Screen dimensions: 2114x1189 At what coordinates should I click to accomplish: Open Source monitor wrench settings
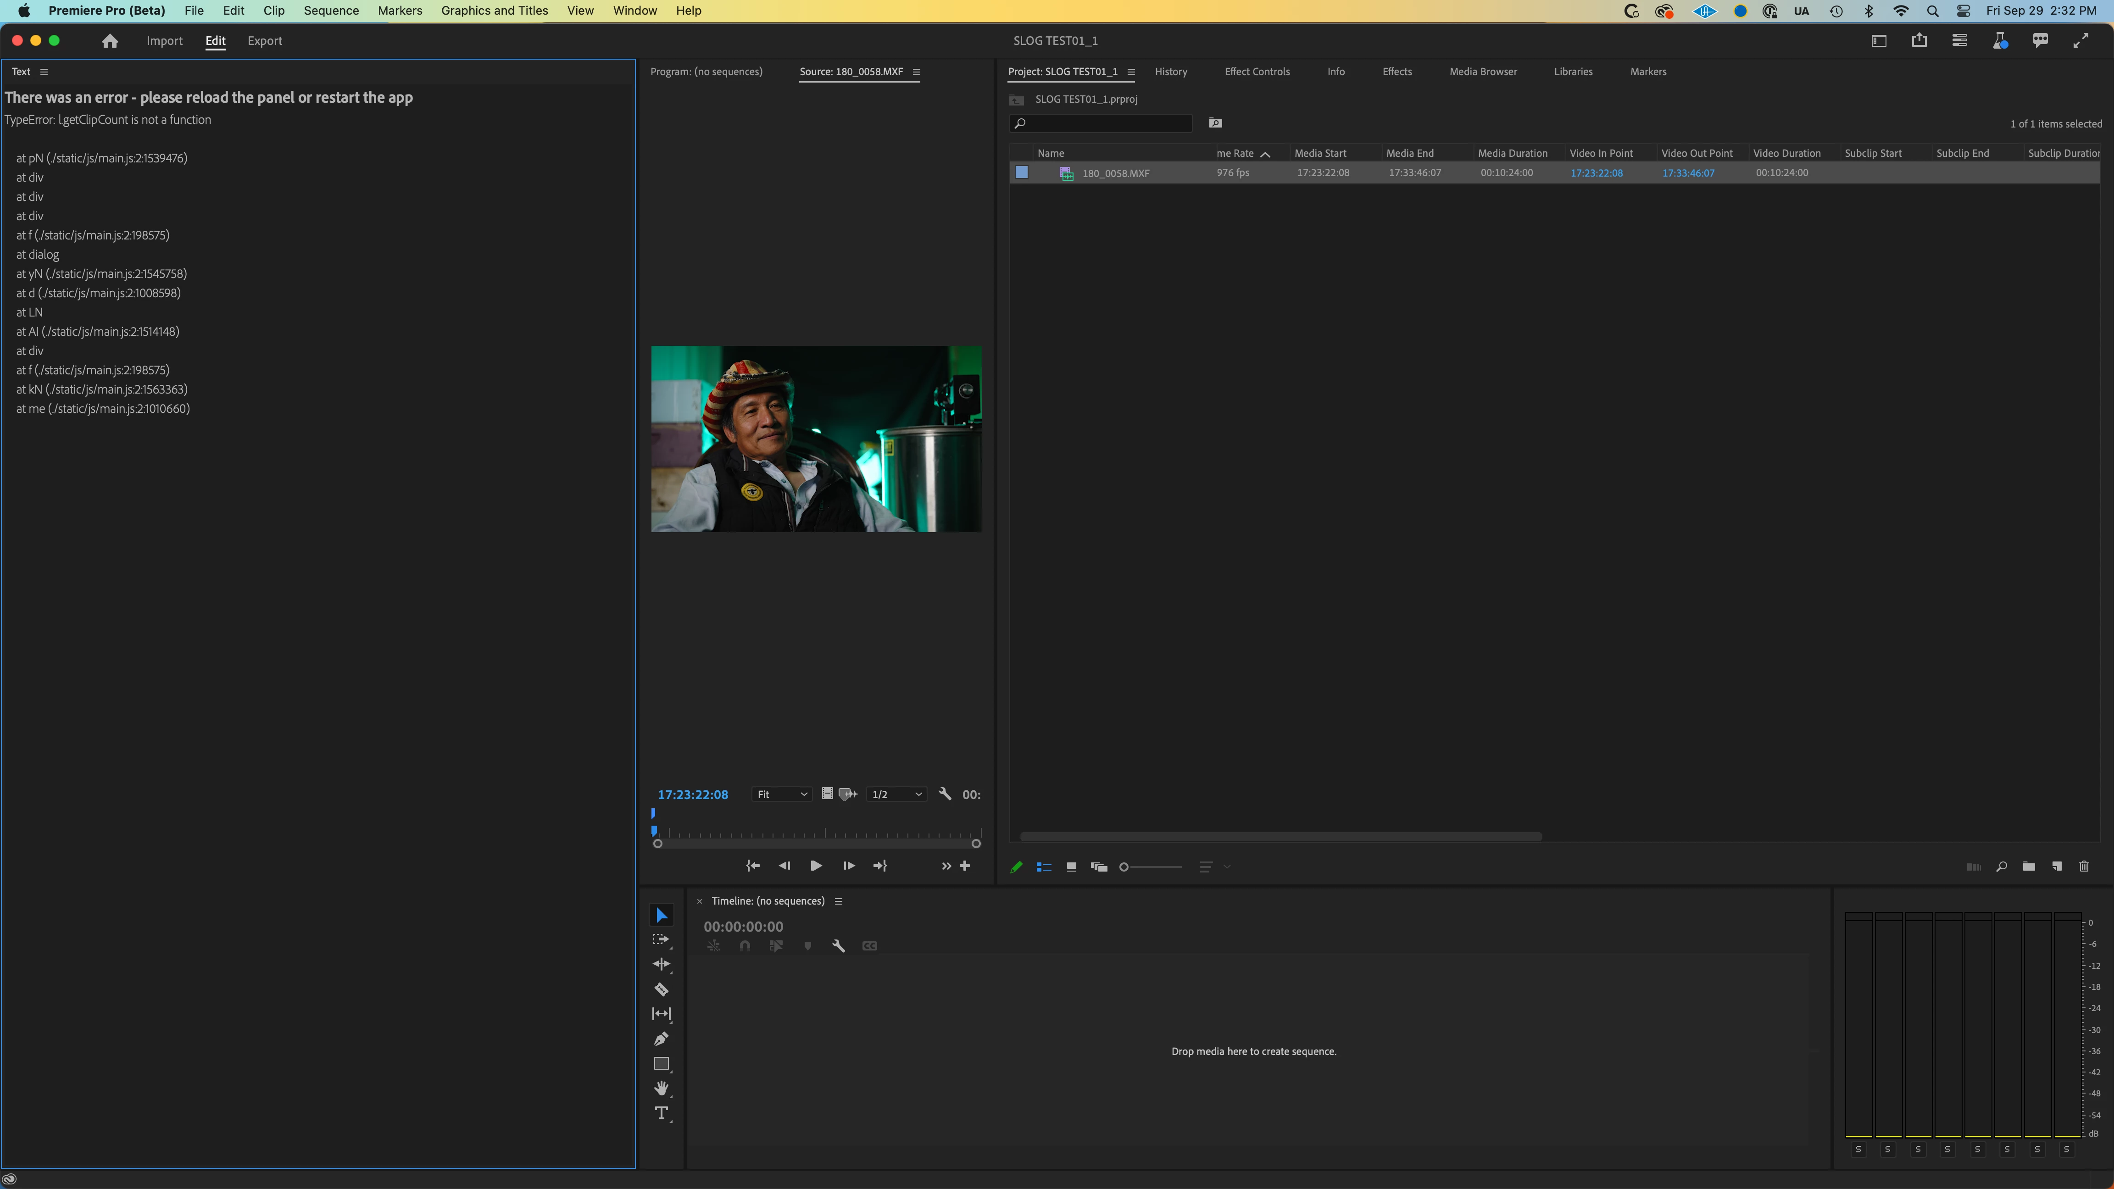[x=945, y=794]
